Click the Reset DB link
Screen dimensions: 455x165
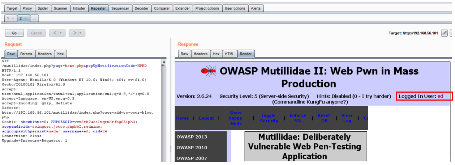[x=324, y=118]
